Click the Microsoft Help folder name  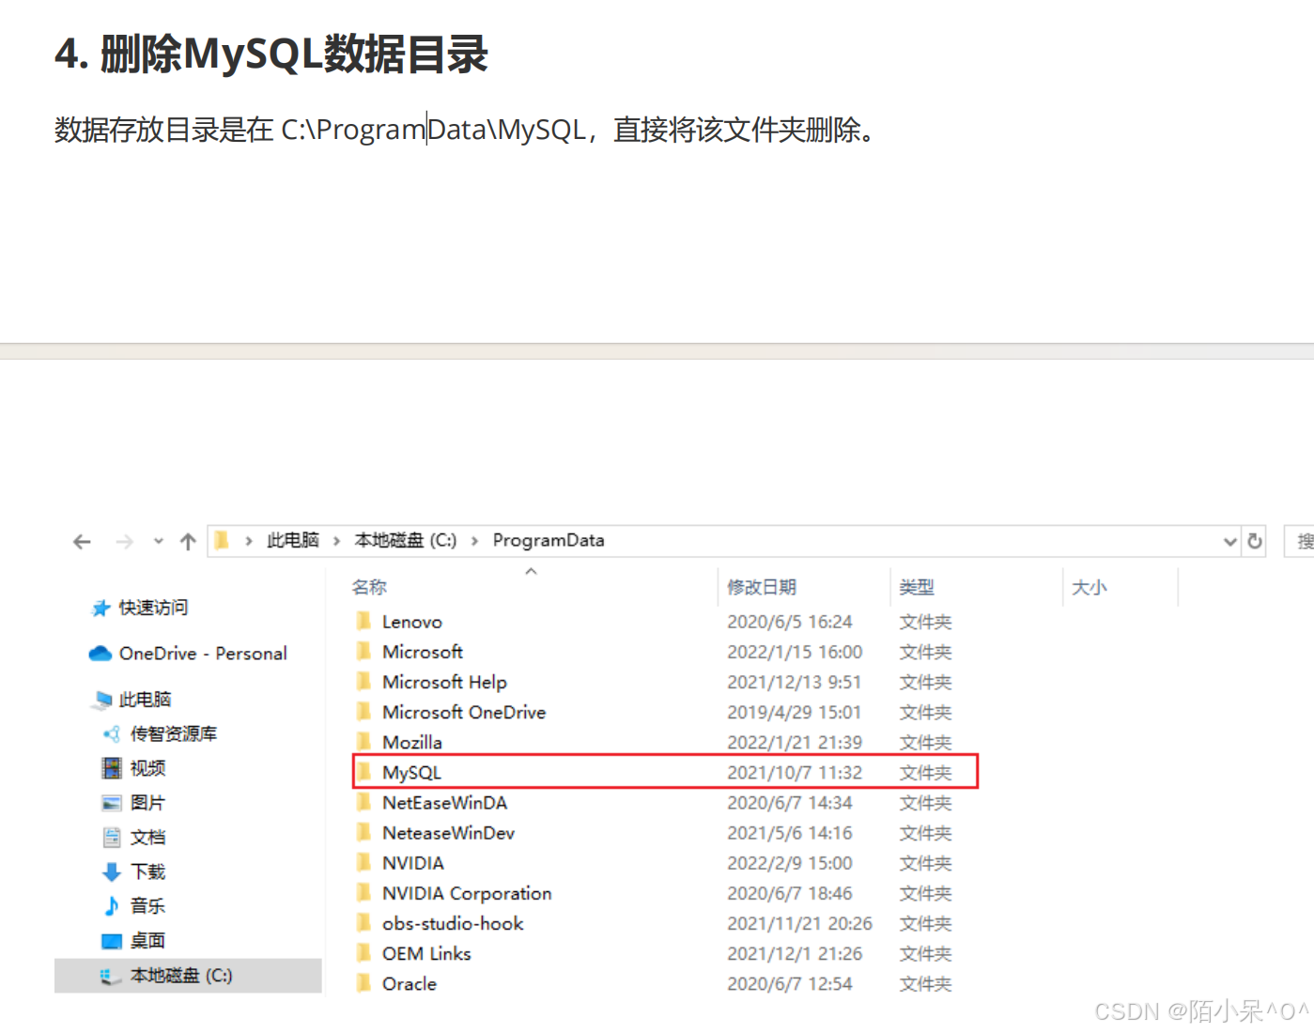coord(444,682)
